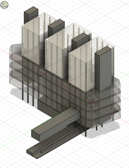Select the tall dark tower at the front right

tap(103, 68)
